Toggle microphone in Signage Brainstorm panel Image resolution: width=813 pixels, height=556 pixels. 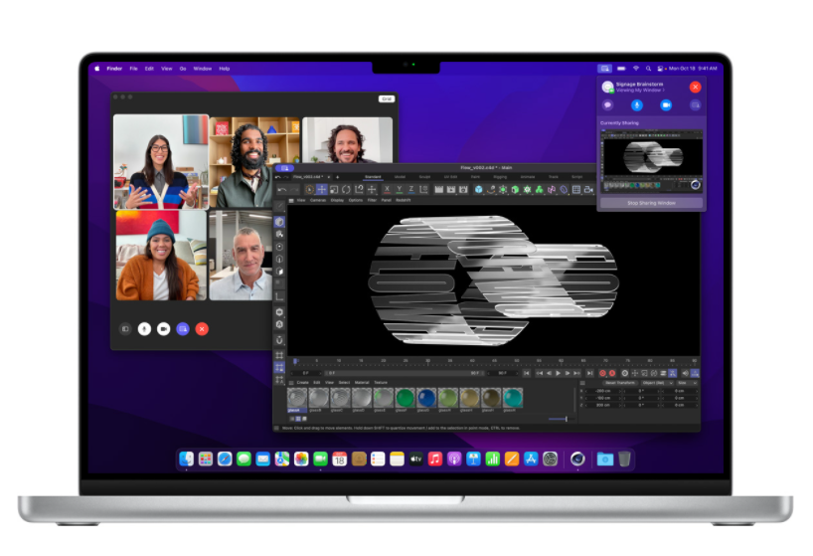(637, 105)
